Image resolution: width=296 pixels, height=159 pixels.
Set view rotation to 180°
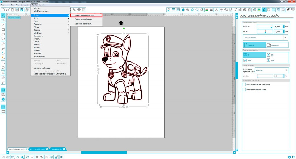coord(254,60)
